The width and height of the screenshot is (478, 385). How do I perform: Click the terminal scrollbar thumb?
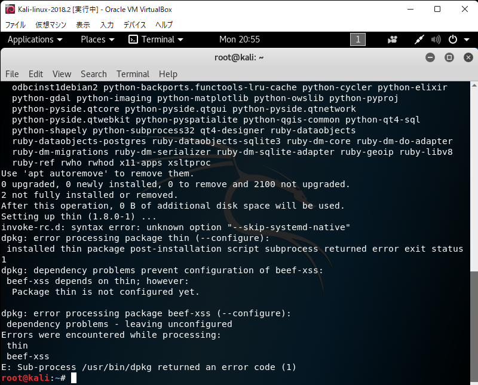(x=474, y=326)
